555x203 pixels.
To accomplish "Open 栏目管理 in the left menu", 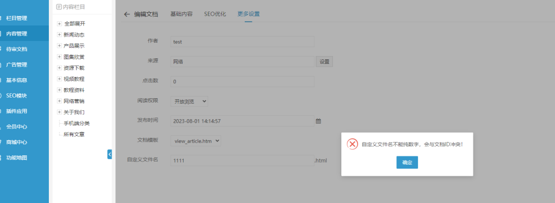I will (17, 18).
